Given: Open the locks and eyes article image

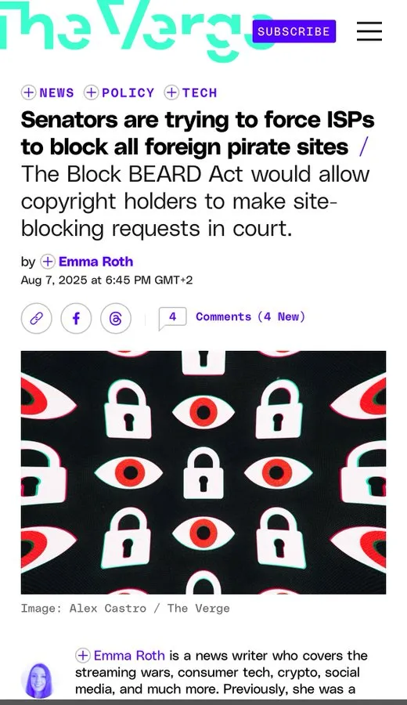Looking at the screenshot, I should pyautogui.click(x=203, y=472).
